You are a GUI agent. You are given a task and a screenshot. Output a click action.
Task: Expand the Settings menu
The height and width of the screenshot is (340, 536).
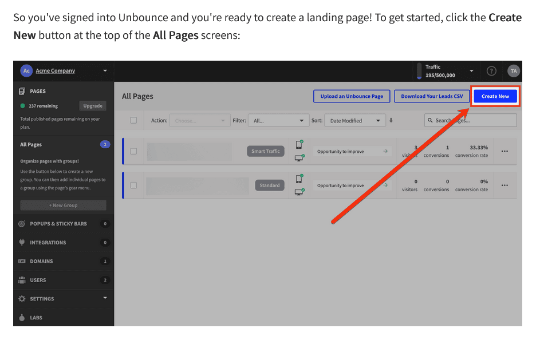[x=43, y=298]
